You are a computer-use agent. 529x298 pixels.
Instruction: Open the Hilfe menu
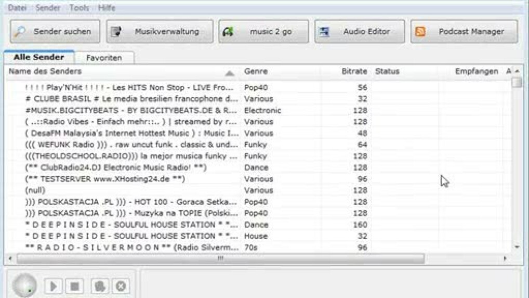(107, 8)
